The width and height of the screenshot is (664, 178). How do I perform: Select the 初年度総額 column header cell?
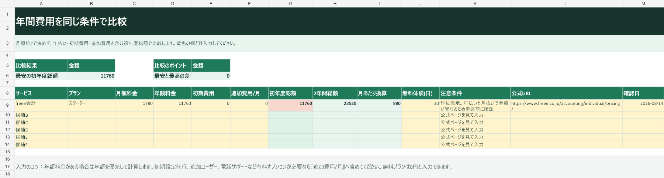tap(291, 93)
